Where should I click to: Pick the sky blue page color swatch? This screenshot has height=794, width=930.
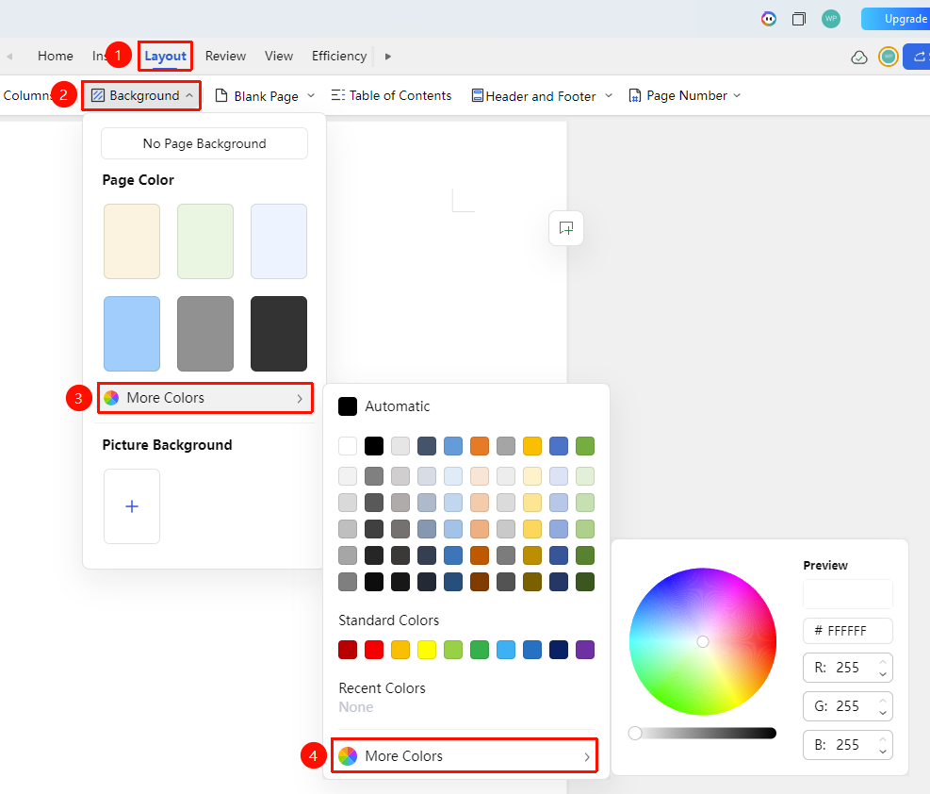click(132, 334)
